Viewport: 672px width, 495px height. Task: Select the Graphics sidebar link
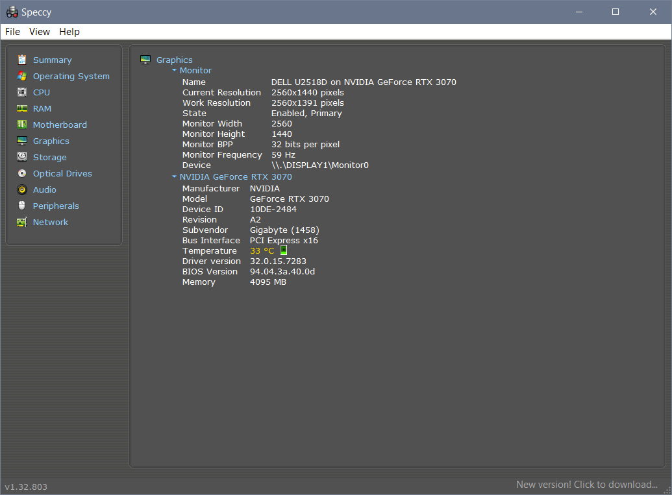click(51, 141)
